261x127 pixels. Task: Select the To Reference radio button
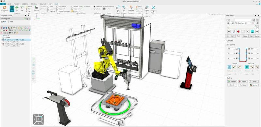[94, 6]
